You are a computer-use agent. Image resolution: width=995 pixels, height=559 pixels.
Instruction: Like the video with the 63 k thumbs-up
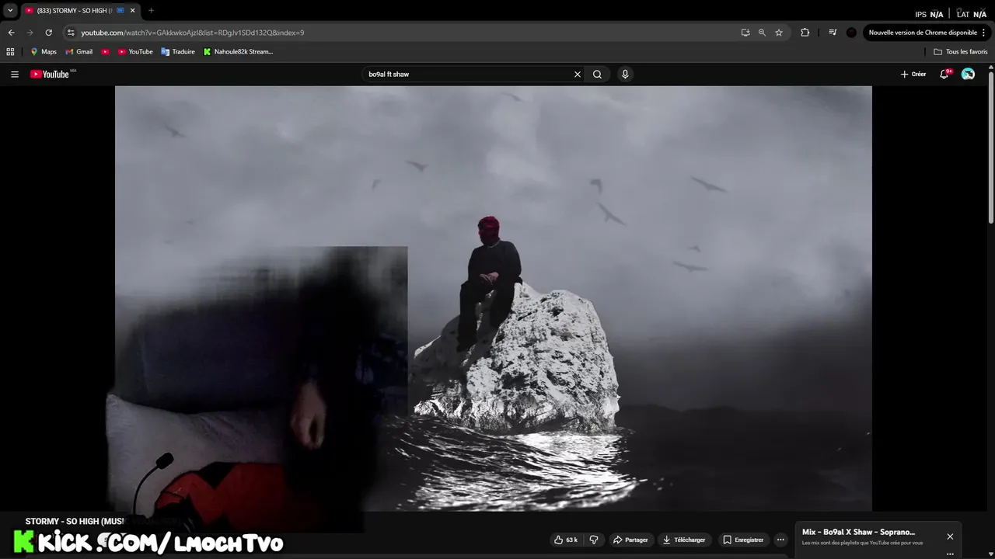pos(565,540)
